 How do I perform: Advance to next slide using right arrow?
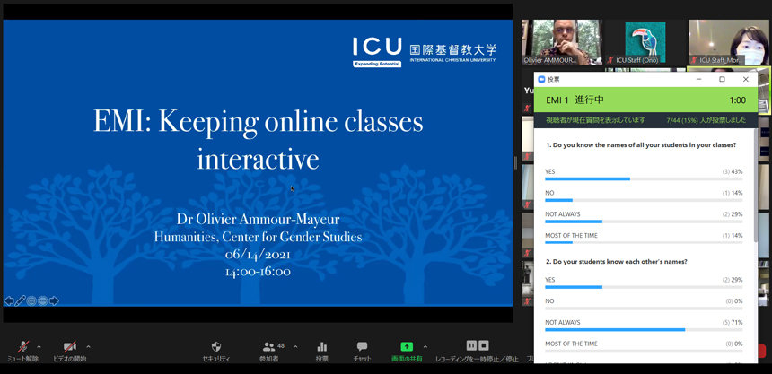54,300
